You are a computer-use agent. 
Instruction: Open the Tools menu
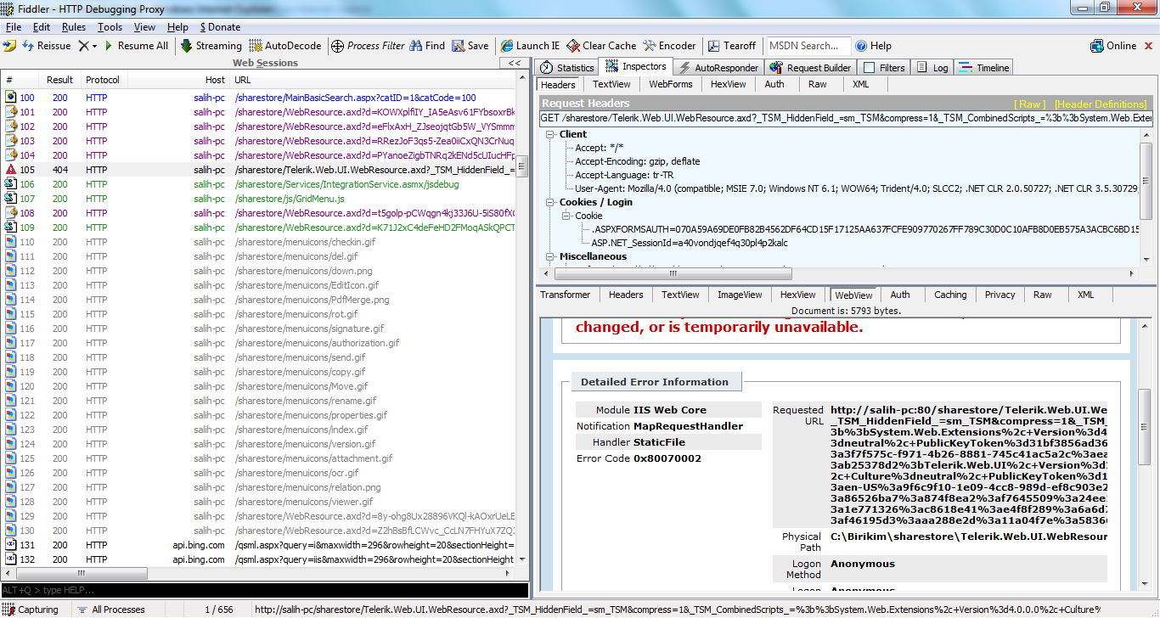point(110,27)
